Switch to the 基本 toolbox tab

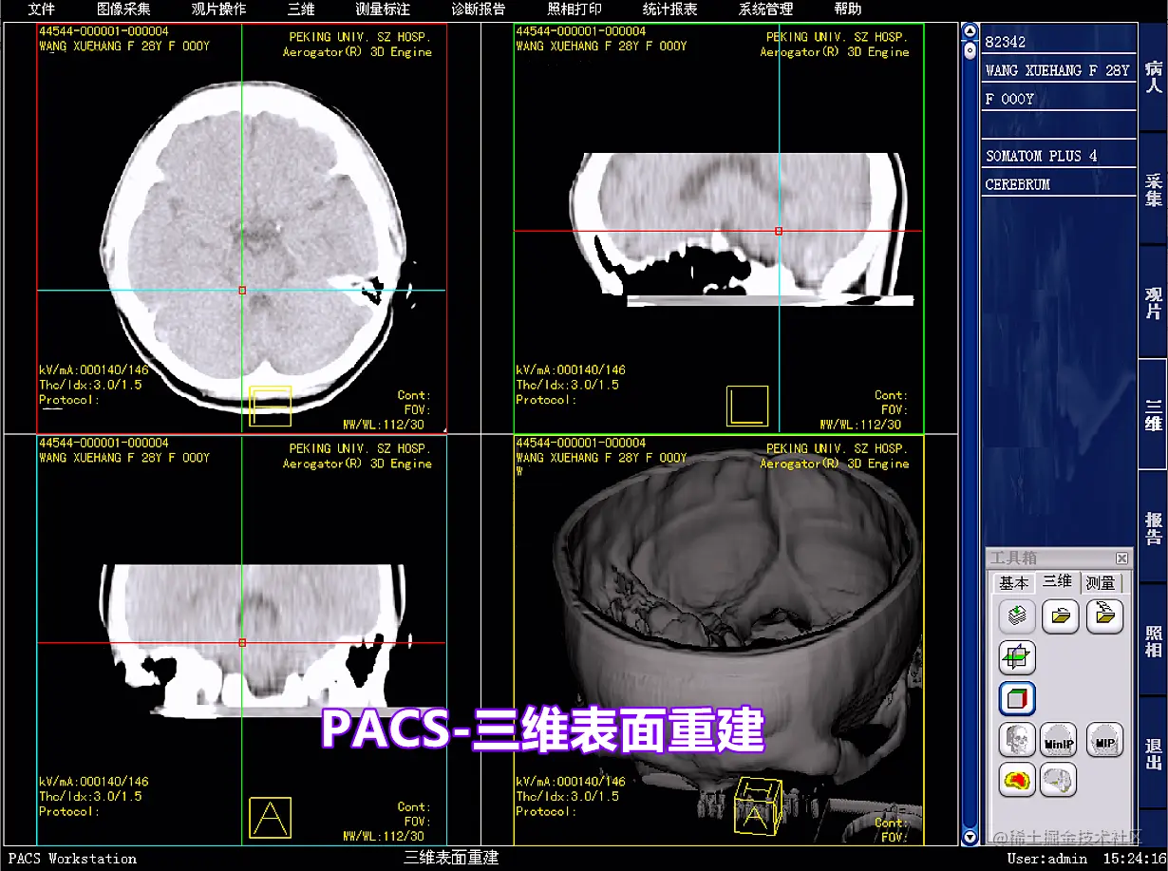pos(1013,582)
